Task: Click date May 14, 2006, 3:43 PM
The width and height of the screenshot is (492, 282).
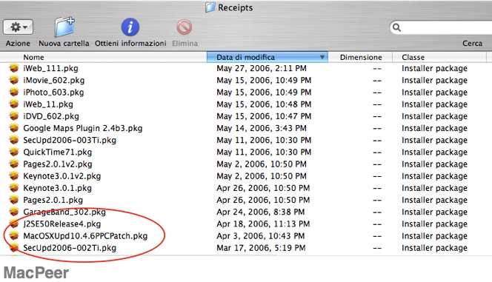Action: [262, 128]
